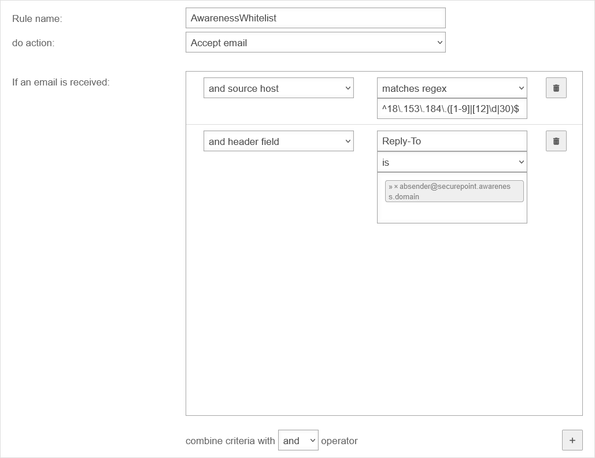The width and height of the screenshot is (595, 458).
Task: Delete the source host criterion with trash icon
Action: coord(556,88)
